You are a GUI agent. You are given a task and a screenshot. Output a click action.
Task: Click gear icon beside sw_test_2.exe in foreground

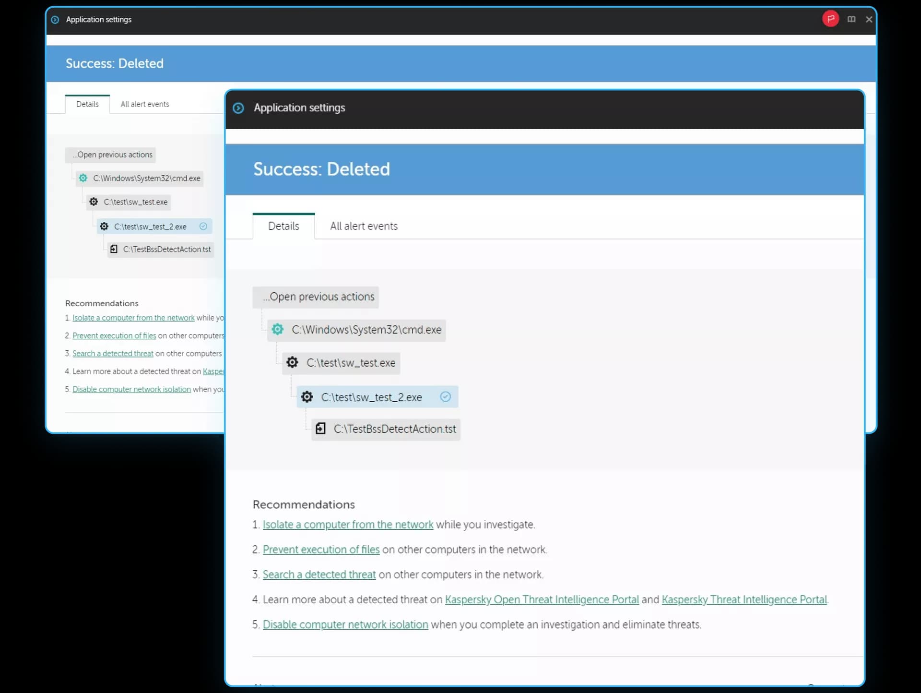coord(307,397)
